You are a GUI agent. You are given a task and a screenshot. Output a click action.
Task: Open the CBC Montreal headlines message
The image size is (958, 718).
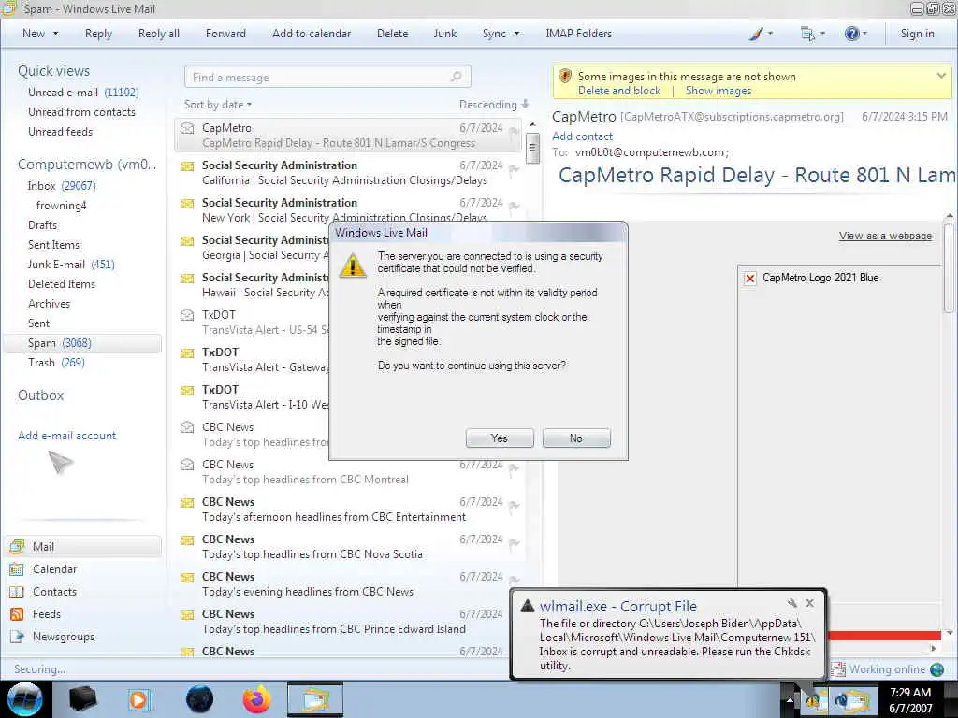click(350, 472)
